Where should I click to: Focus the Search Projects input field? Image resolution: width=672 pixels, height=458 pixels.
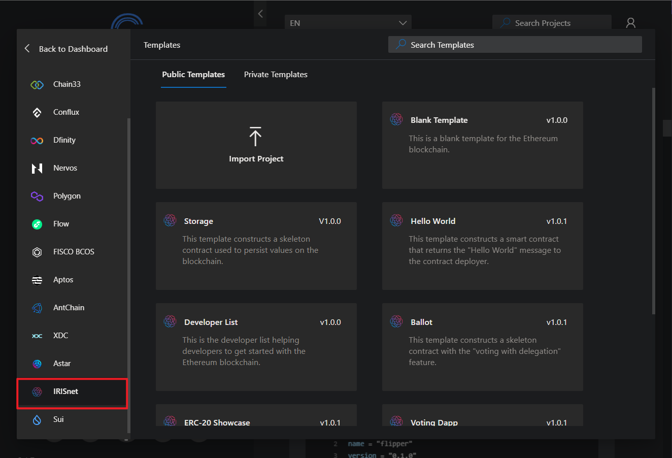coord(552,23)
